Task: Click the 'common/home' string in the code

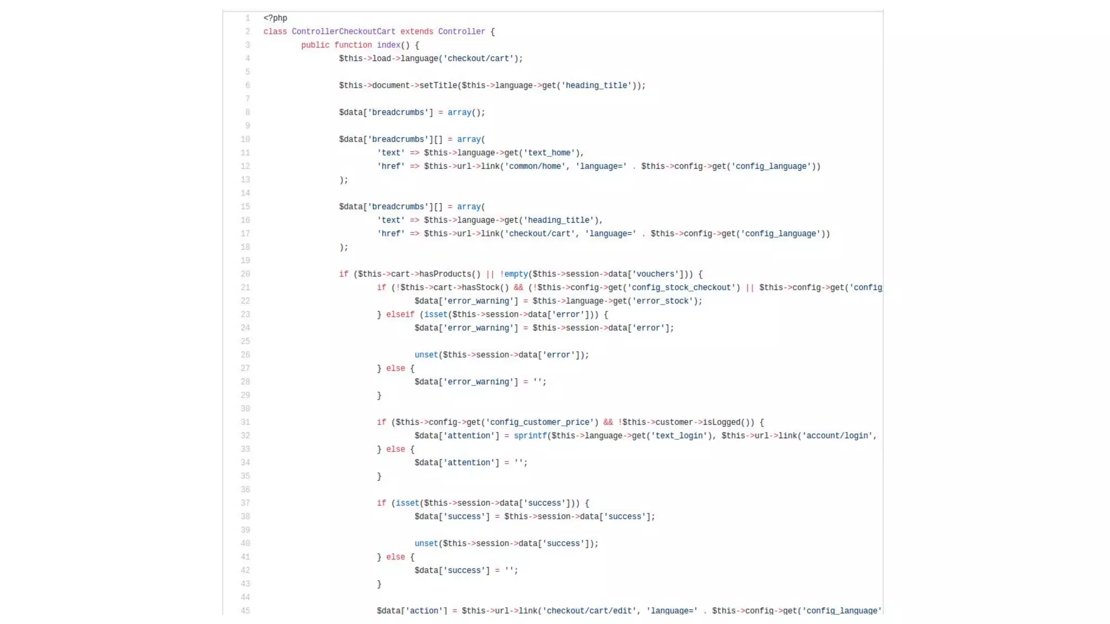Action: (x=535, y=166)
